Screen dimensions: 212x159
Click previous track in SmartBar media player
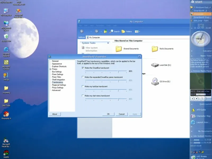pos(201,99)
